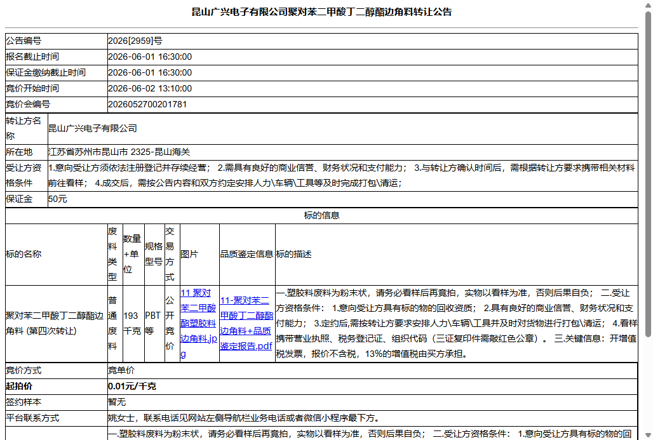The width and height of the screenshot is (653, 440).
Task: Open the 聚对苯二甲酸酯塑胶料边角料.jpg image link
Action: pos(199,323)
